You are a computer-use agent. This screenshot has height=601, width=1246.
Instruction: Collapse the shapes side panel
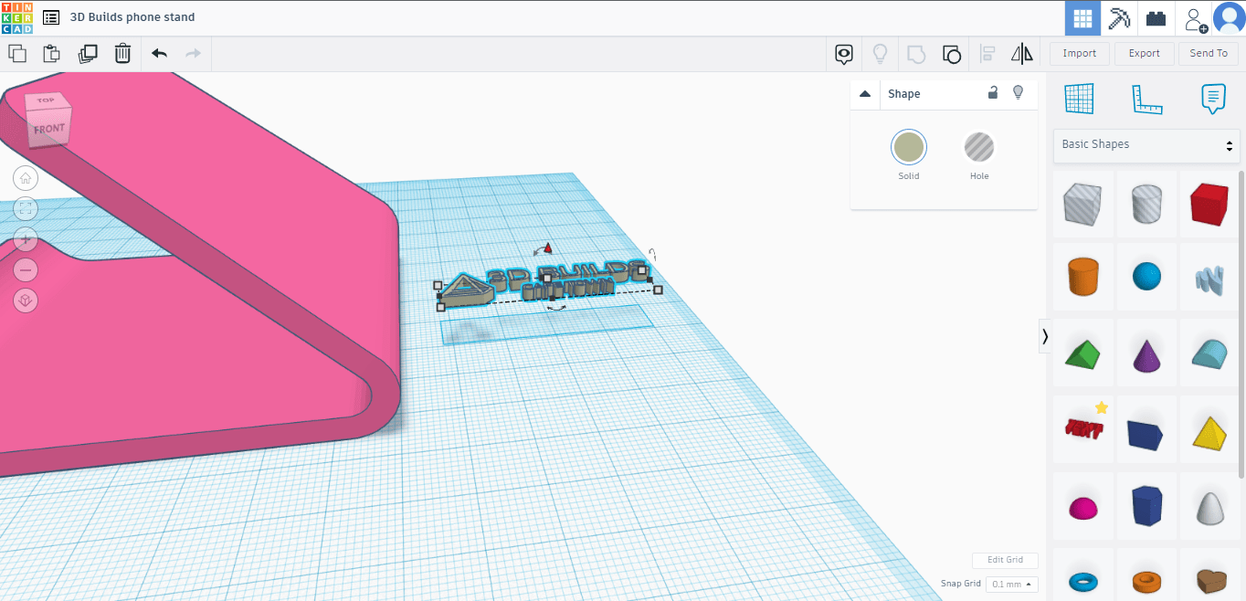click(x=1045, y=336)
